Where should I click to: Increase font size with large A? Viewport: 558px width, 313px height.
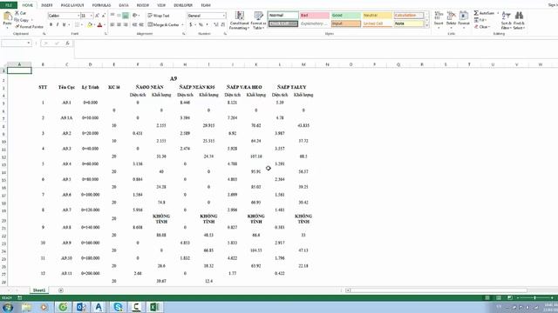pos(98,16)
